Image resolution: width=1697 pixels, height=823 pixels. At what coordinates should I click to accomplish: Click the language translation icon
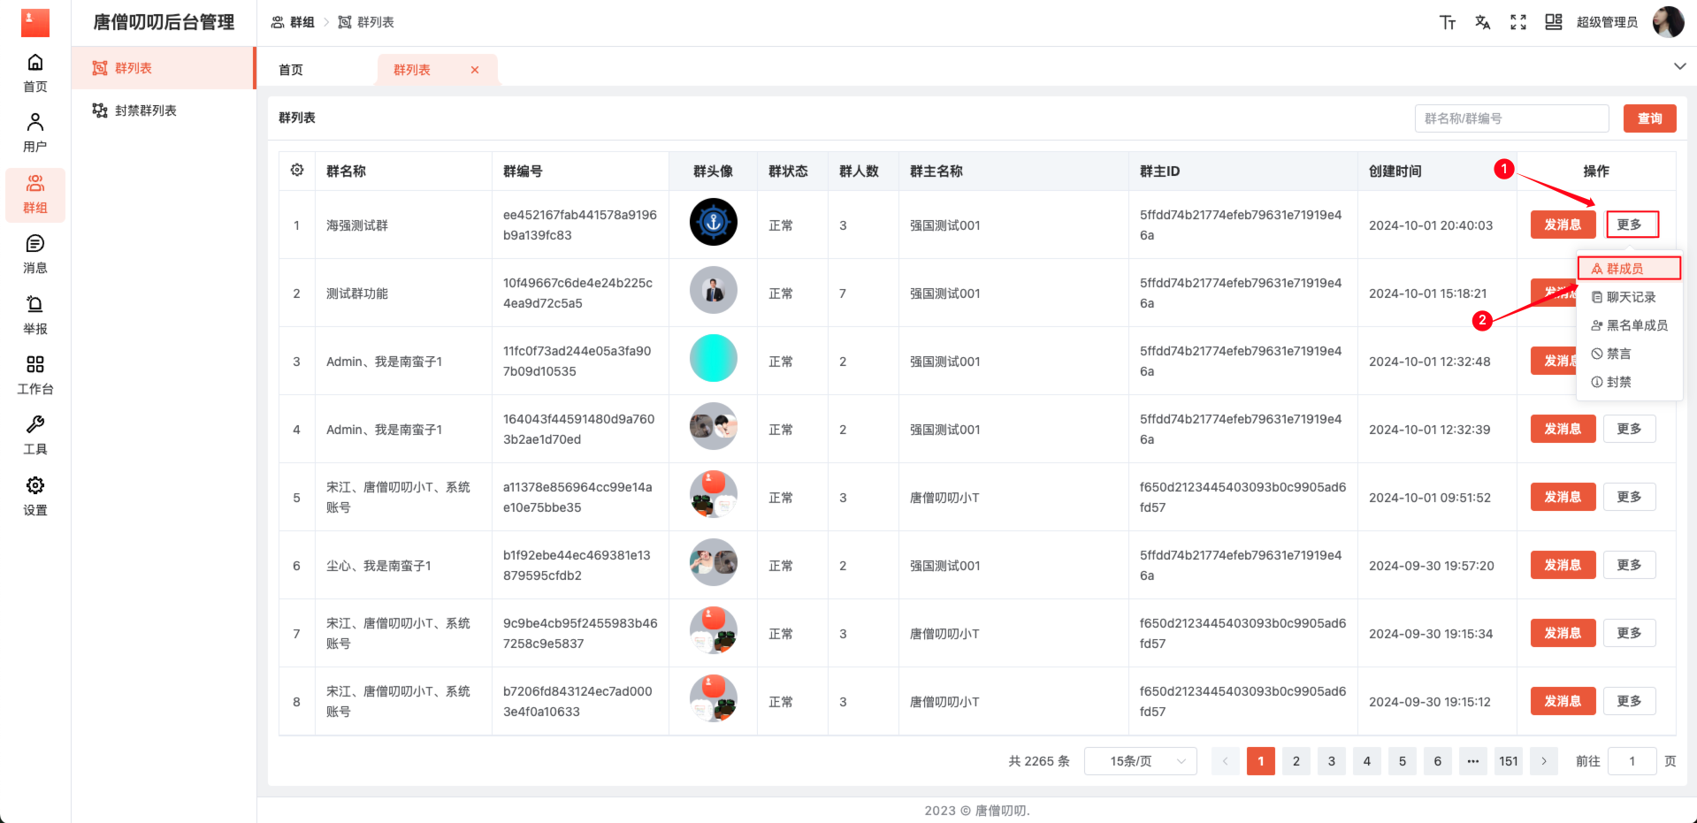pos(1482,22)
